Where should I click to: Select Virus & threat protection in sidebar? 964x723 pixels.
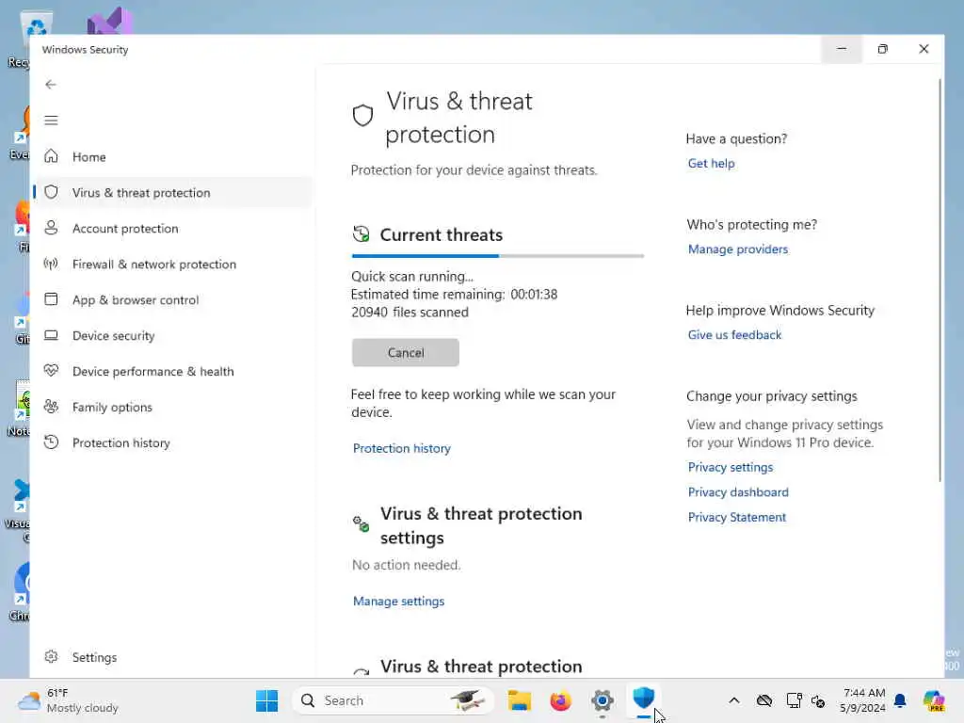pyautogui.click(x=174, y=192)
